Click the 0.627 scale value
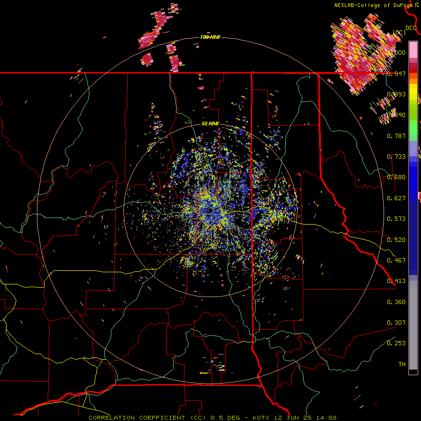Screen dimensions: 421x421 pyautogui.click(x=396, y=198)
